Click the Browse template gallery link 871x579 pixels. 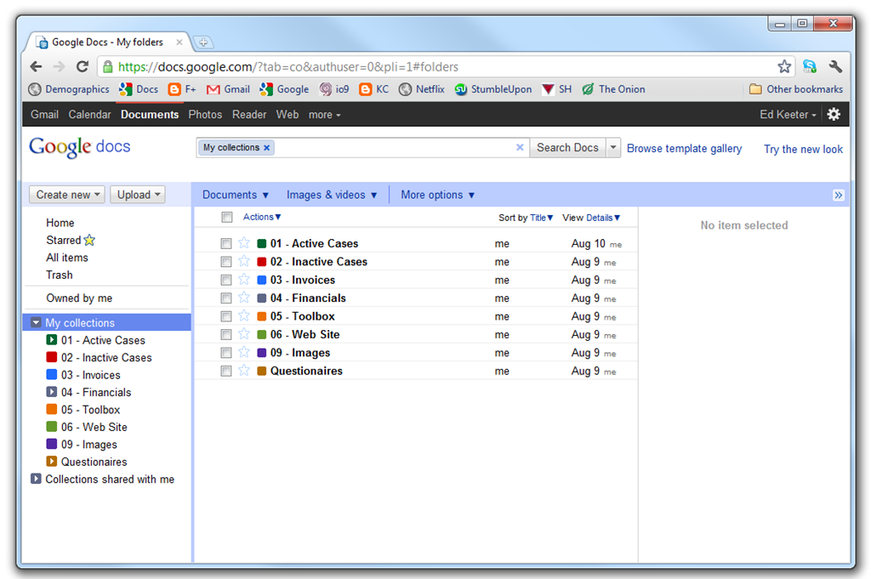[x=685, y=148]
